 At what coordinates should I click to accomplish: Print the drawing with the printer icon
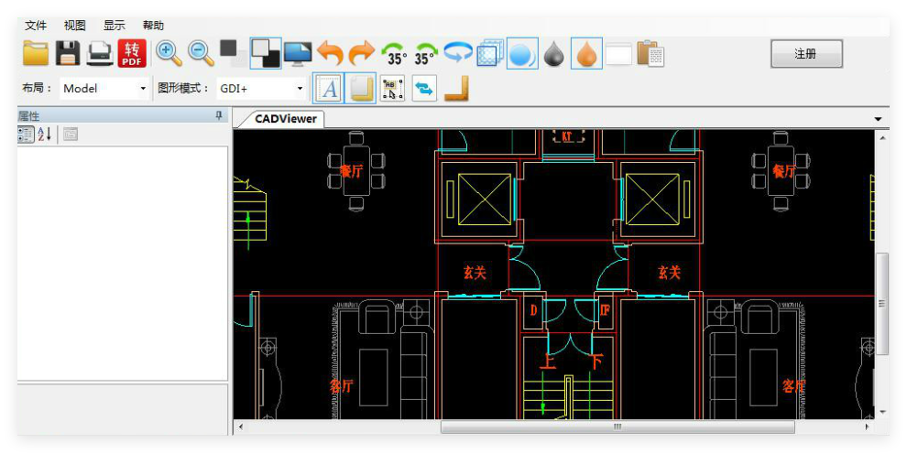(x=100, y=54)
